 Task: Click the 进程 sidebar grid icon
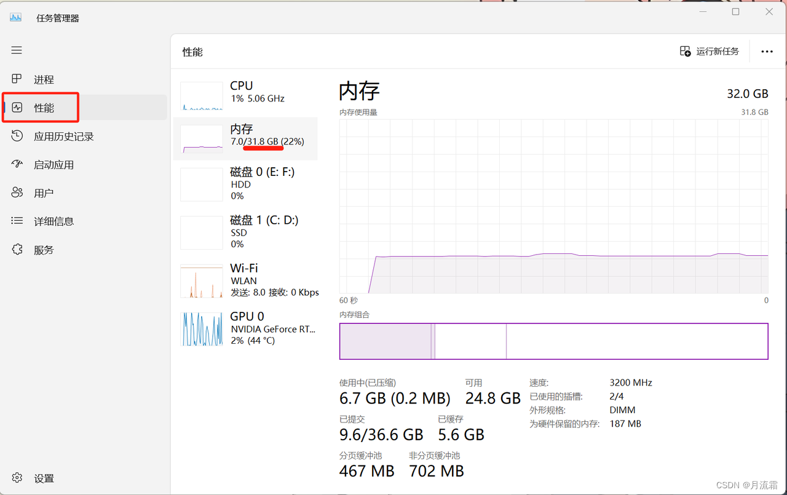pyautogui.click(x=17, y=79)
